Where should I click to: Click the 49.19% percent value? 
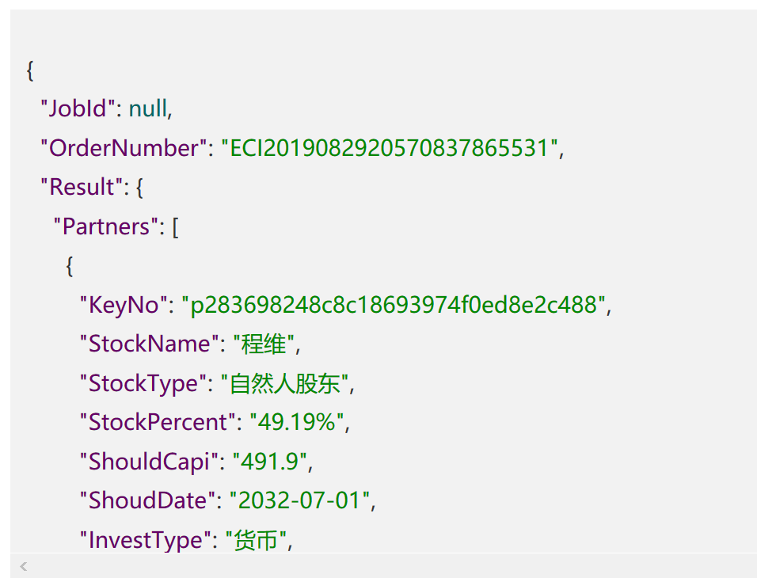[297, 422]
